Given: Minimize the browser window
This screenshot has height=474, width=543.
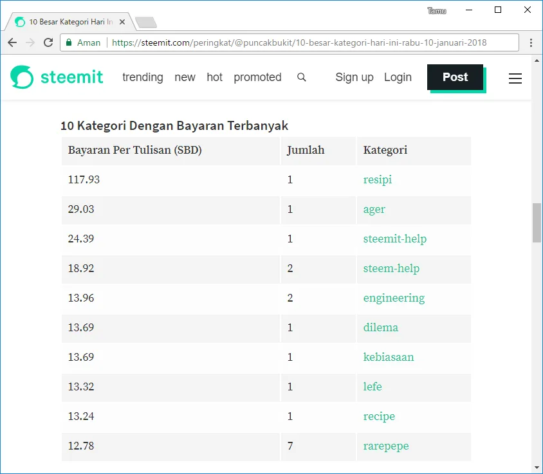Looking at the screenshot, I should (469, 10).
